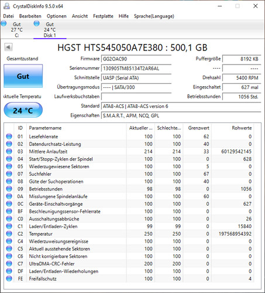Click the Betriebsstunden value 1056 Std.
The height and width of the screenshot is (293, 265).
[242, 97]
